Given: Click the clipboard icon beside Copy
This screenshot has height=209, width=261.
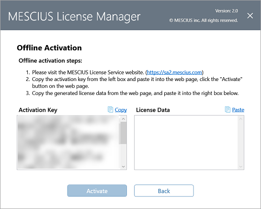Looking at the screenshot, I should click(110, 110).
